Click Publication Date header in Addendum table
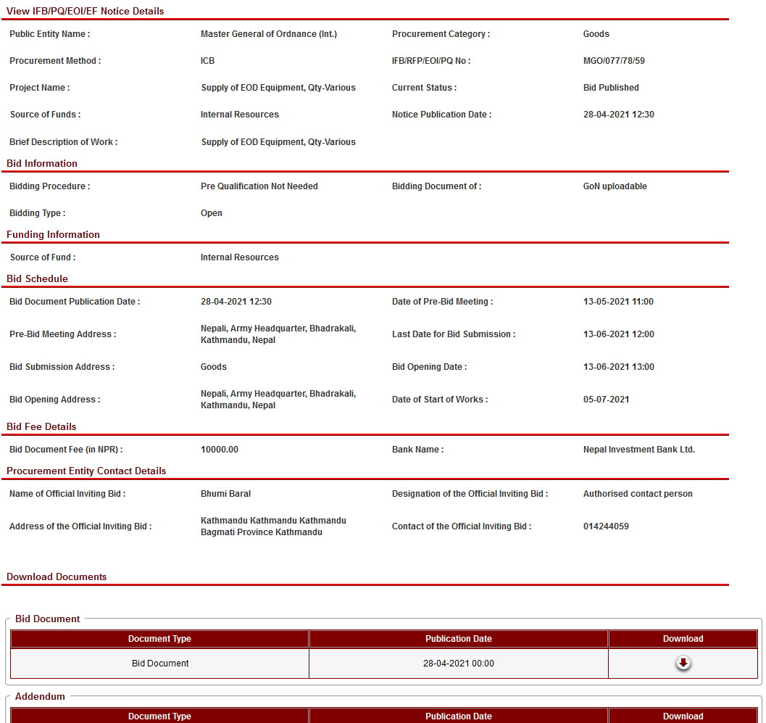 tap(458, 716)
